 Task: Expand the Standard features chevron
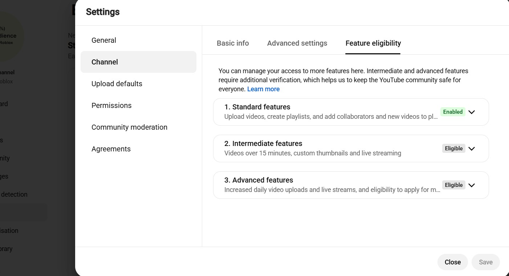[472, 112]
